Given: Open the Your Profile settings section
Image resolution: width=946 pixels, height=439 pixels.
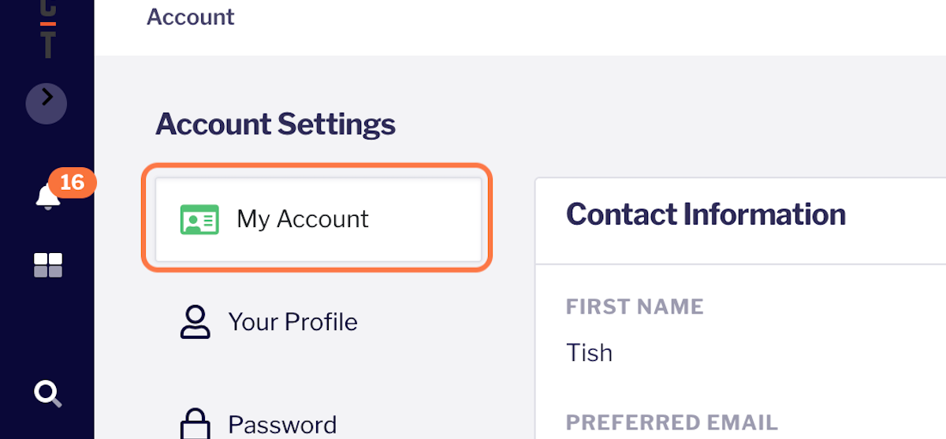Looking at the screenshot, I should pos(292,322).
